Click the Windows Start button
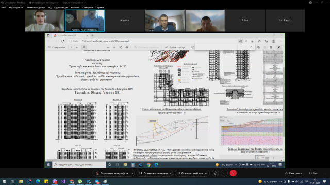Image resolution: width=330 pixels, height=185 pixels. tap(4, 181)
